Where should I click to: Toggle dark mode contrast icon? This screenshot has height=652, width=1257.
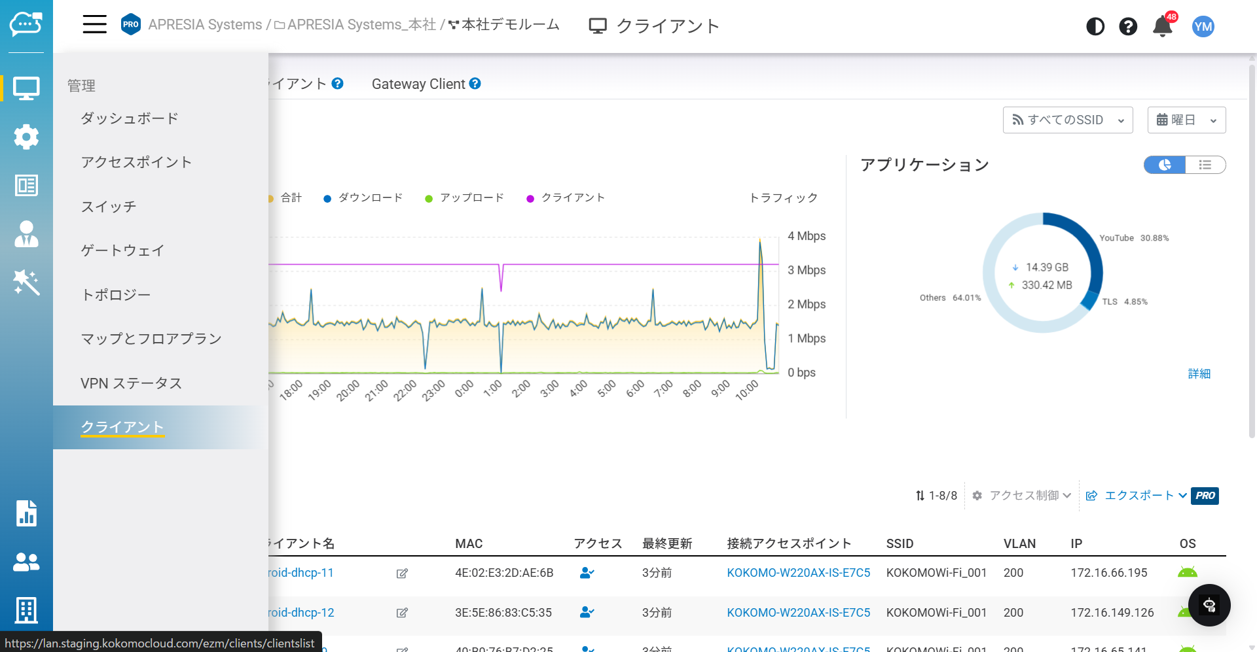pyautogui.click(x=1095, y=26)
